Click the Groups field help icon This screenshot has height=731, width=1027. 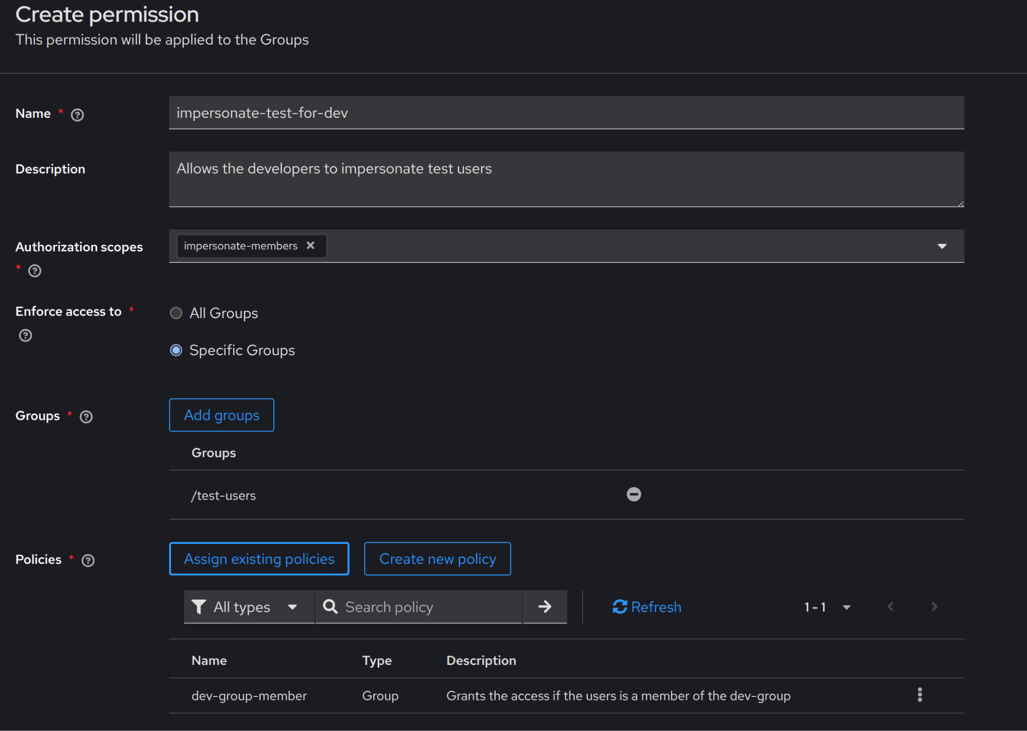(x=86, y=417)
